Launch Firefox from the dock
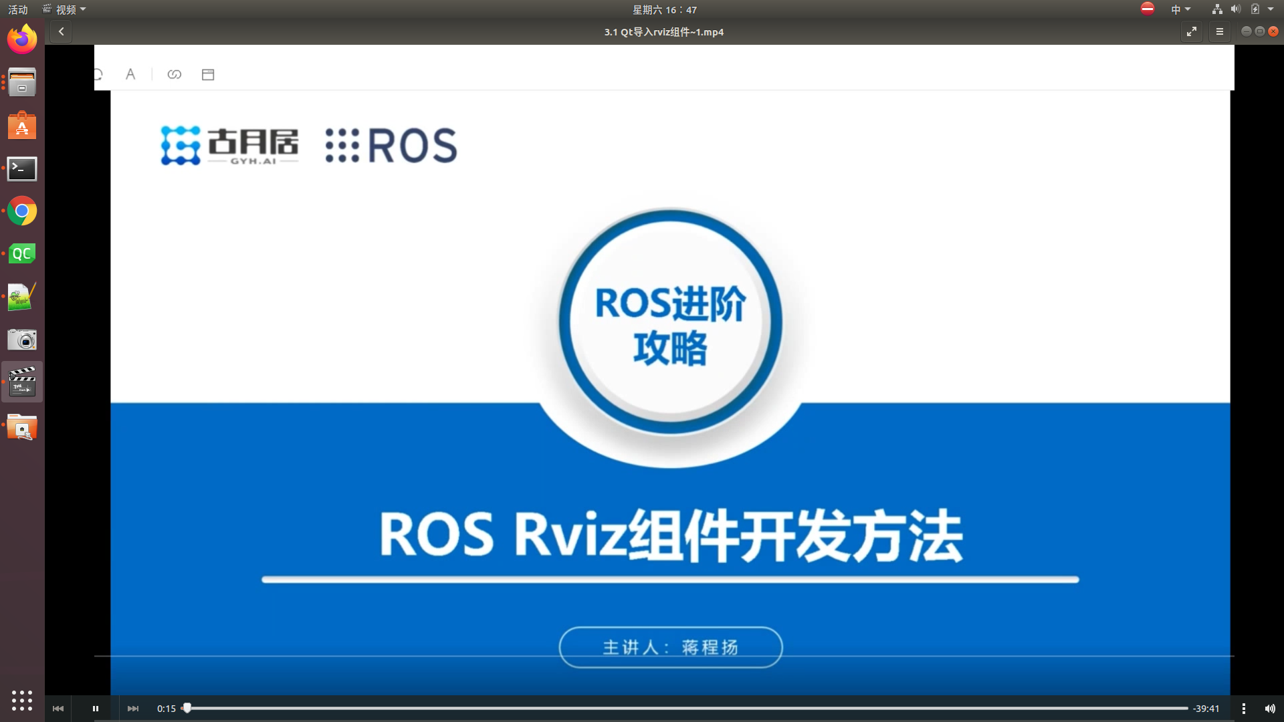Image resolution: width=1284 pixels, height=722 pixels. pyautogui.click(x=22, y=39)
